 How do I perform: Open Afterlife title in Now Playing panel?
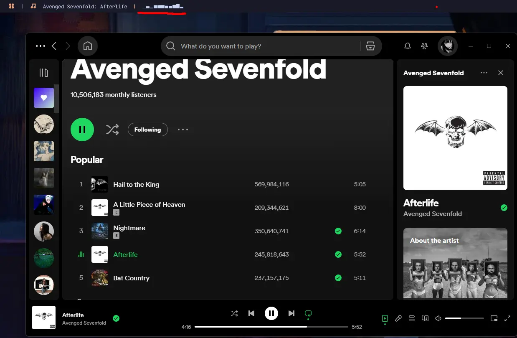421,203
